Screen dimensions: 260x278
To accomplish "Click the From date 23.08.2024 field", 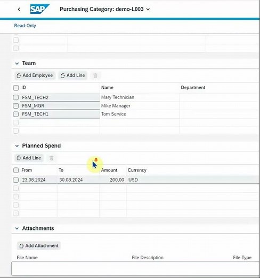I will tap(38, 180).
